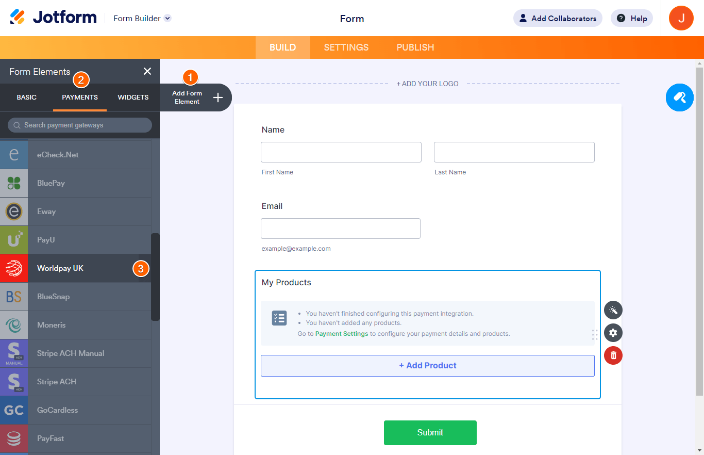
Task: Click the Stripe ACH gateway icon
Action: coord(14,382)
